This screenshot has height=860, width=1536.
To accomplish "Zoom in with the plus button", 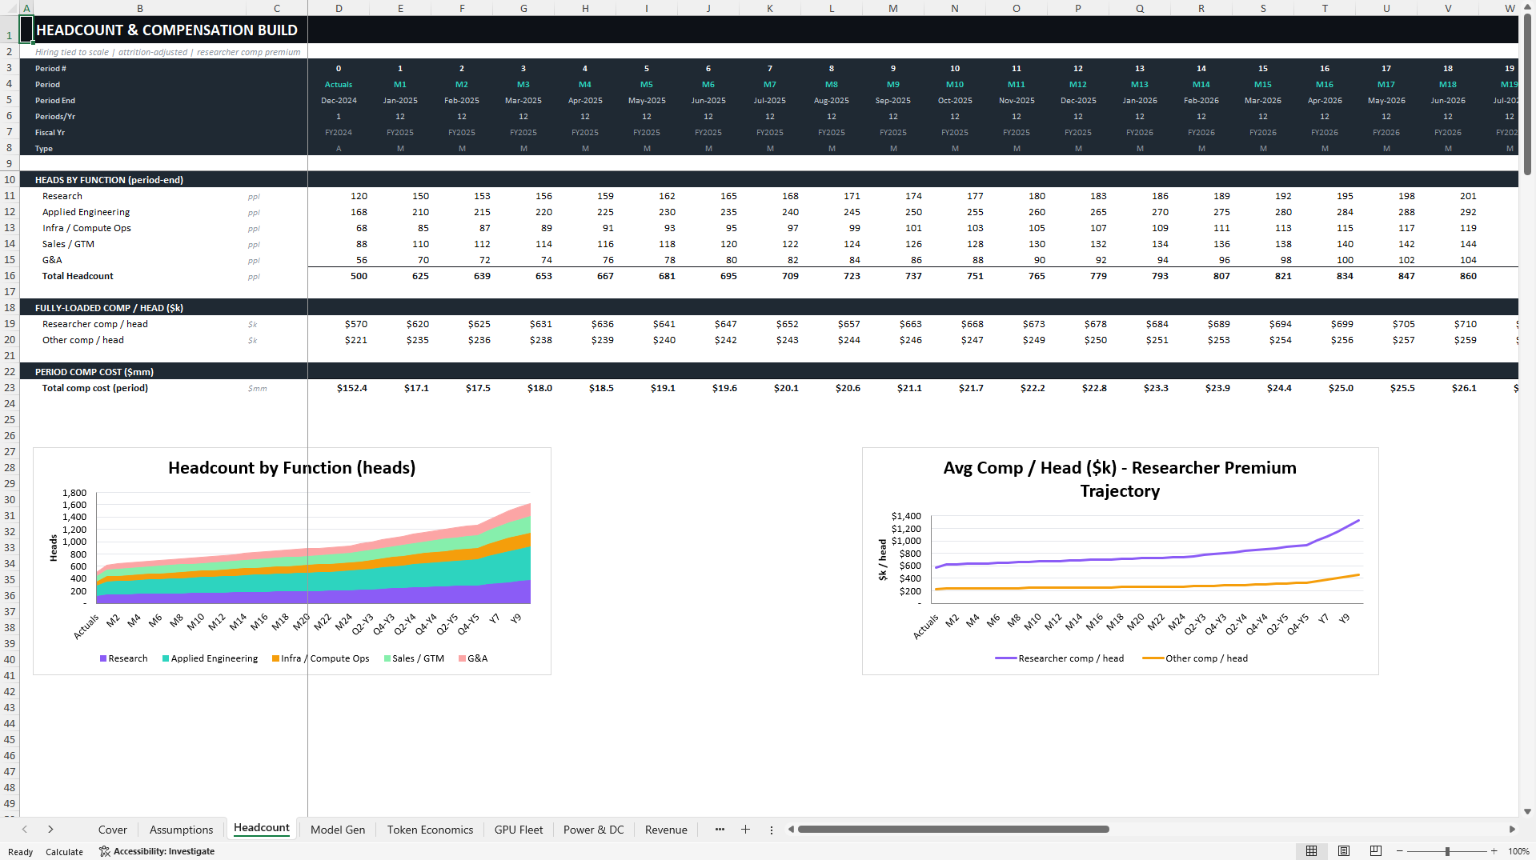I will 1494,851.
